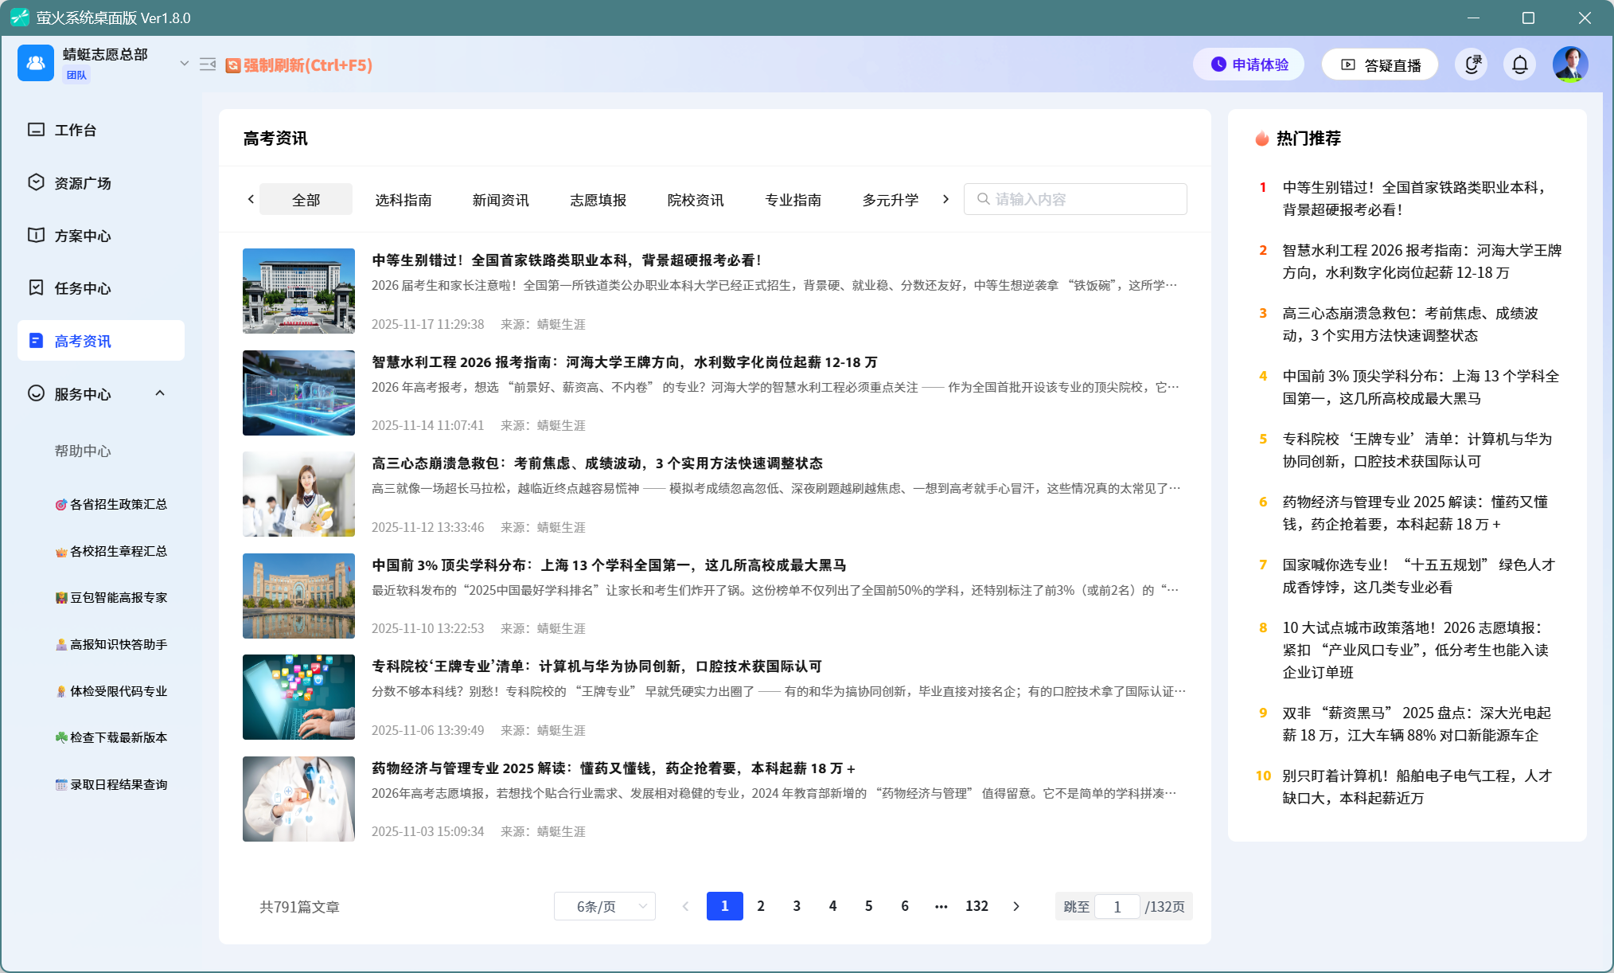Open 豆包智能高报专家 in the sidebar
Screen dimensions: 1614x973
coord(111,597)
